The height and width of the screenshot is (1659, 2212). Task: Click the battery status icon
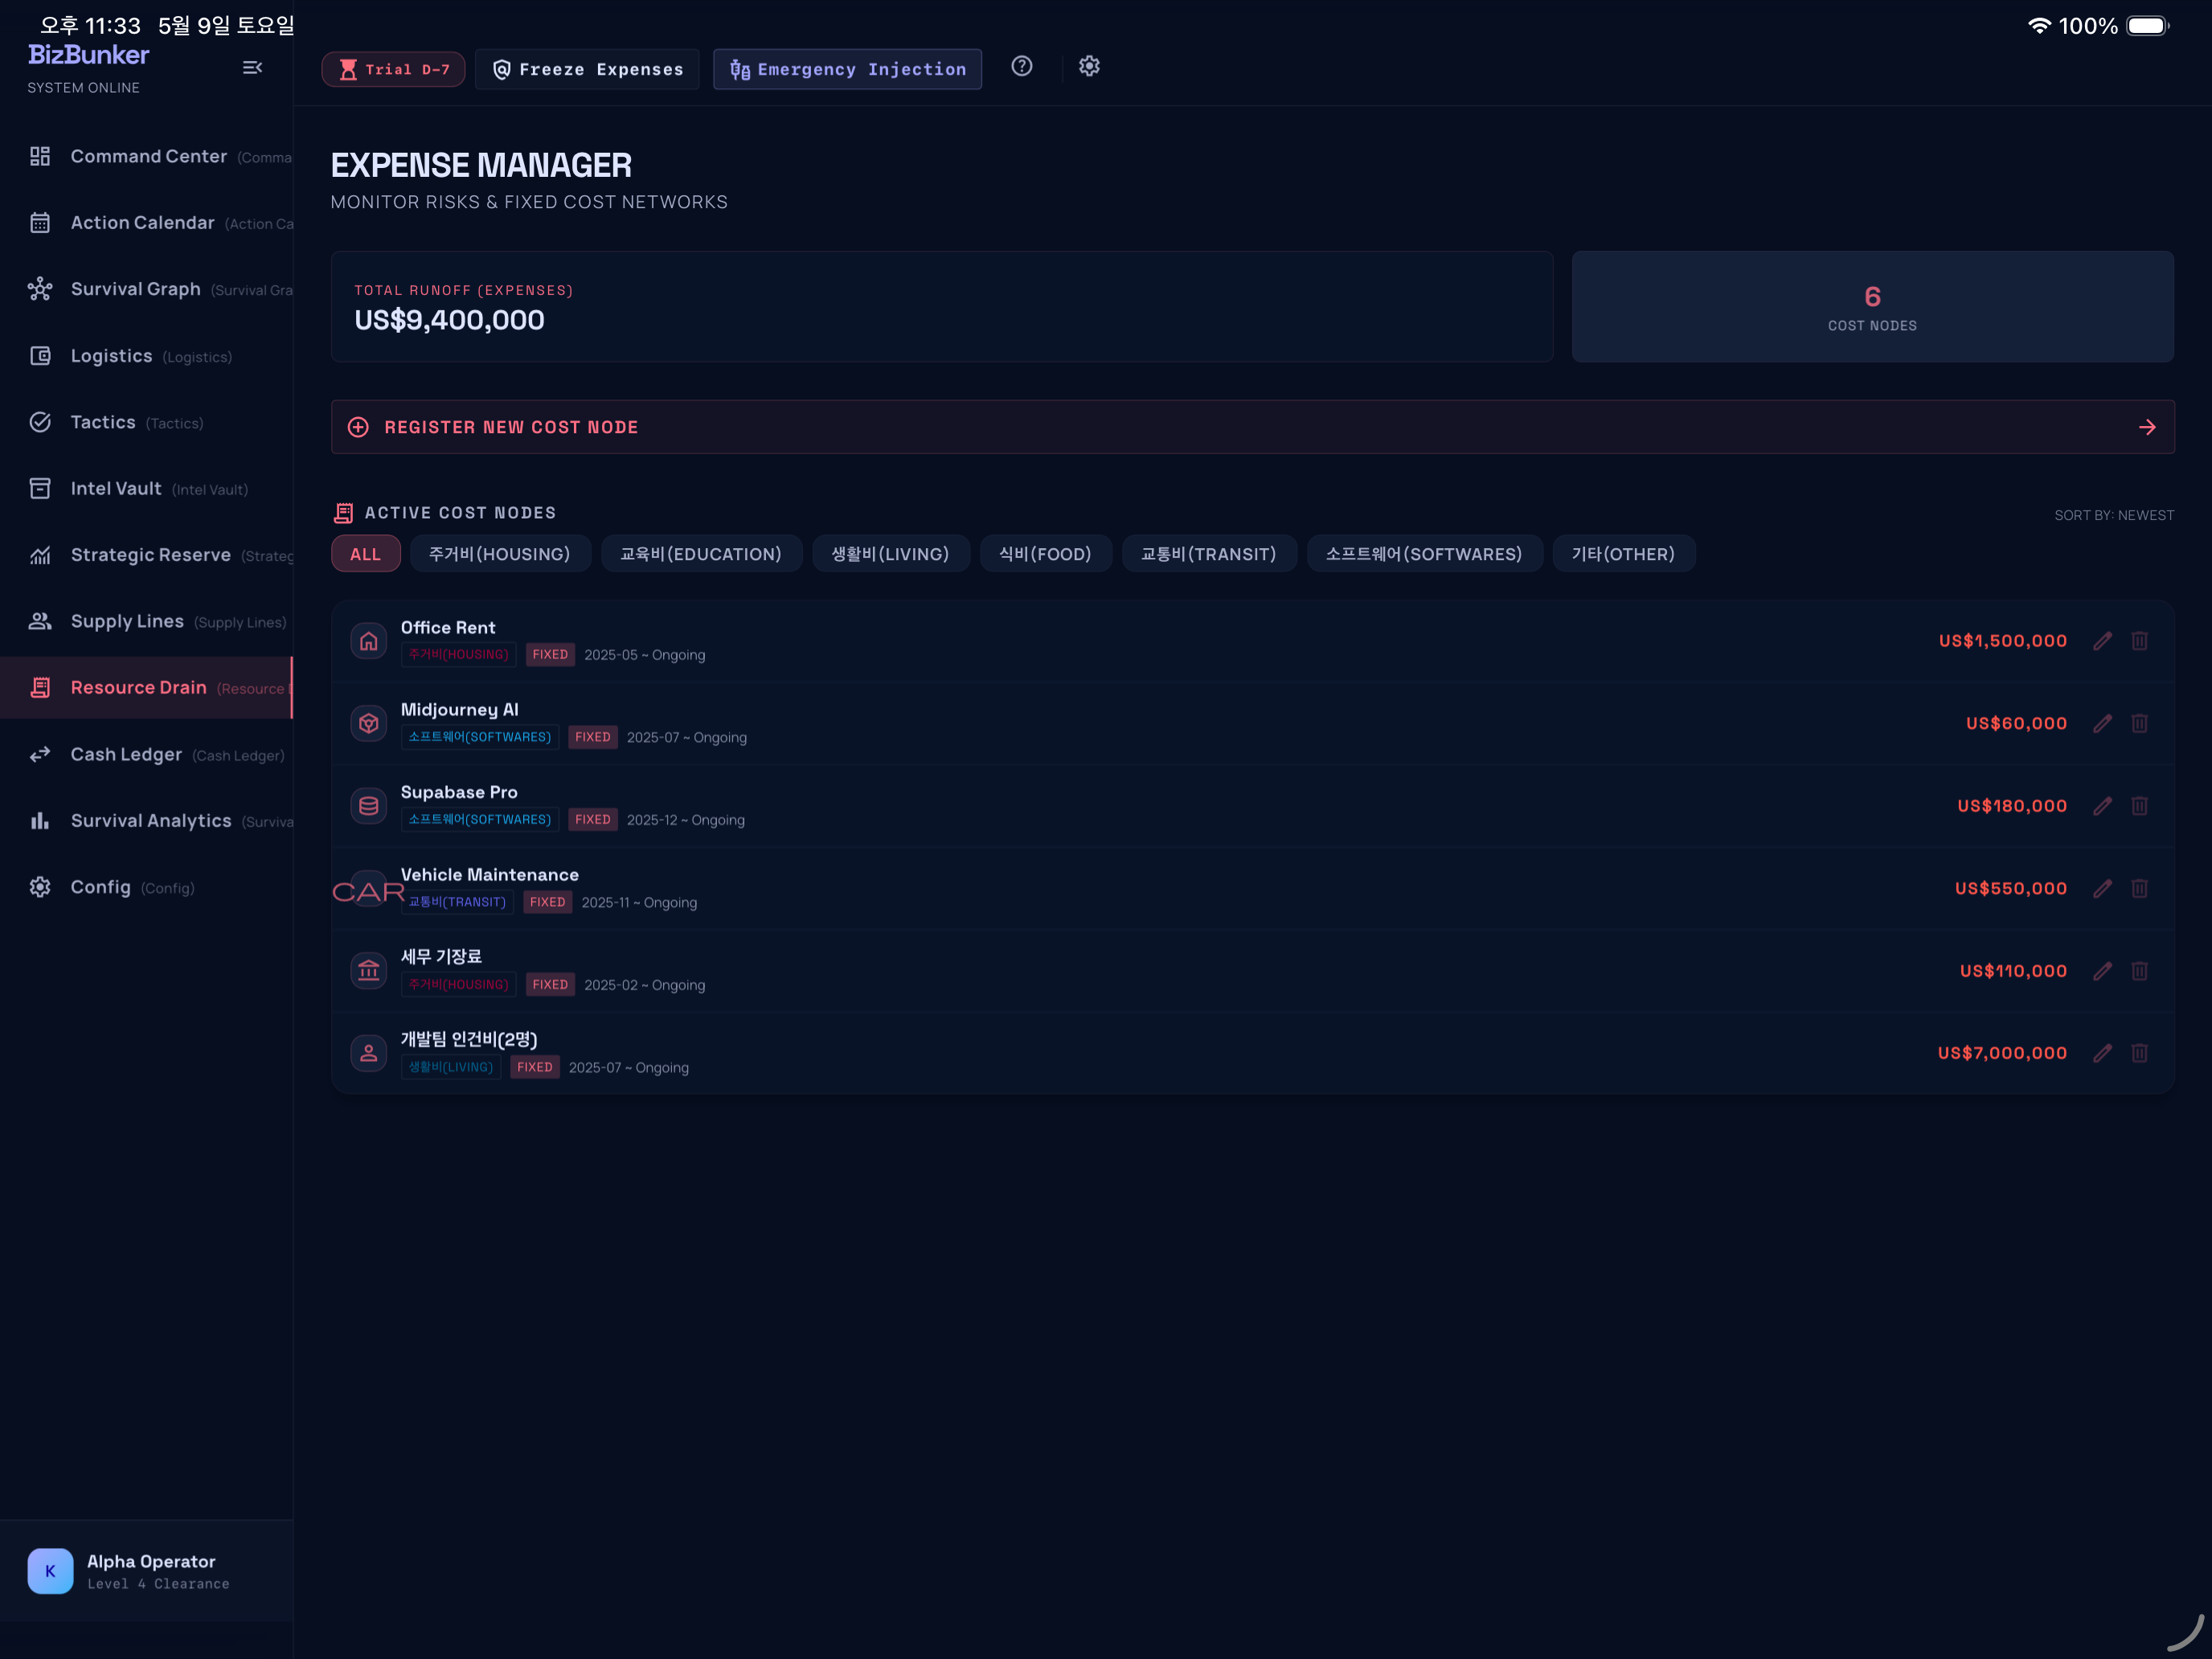click(x=2147, y=26)
